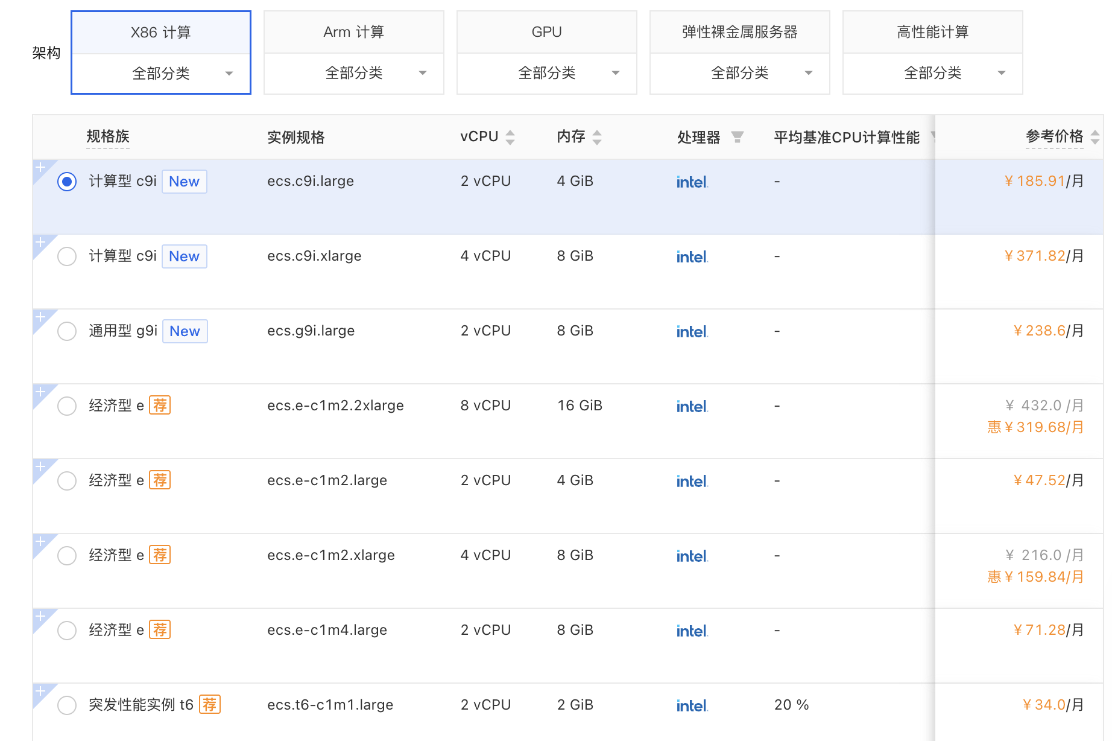Expand the ecs.g9i.large row plus corner

(x=40, y=317)
